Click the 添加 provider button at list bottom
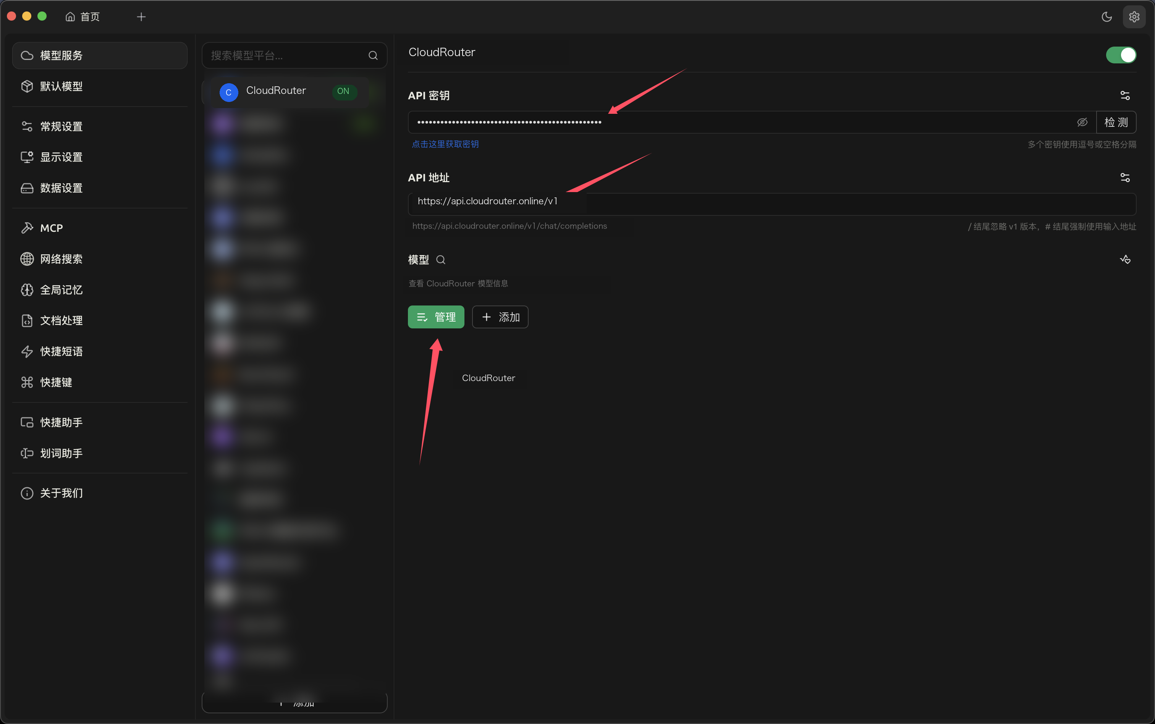The image size is (1155, 724). coord(294,703)
